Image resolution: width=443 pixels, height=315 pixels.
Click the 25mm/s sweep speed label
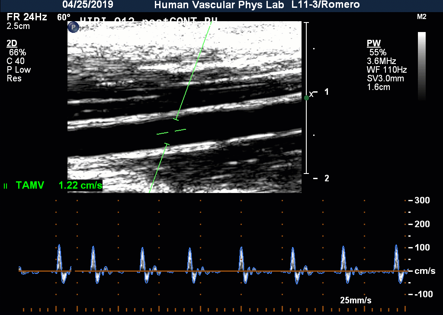coord(356,300)
